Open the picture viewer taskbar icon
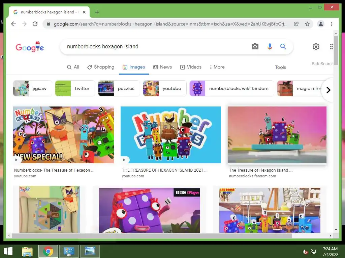The height and width of the screenshot is (258, 345). click(90, 251)
